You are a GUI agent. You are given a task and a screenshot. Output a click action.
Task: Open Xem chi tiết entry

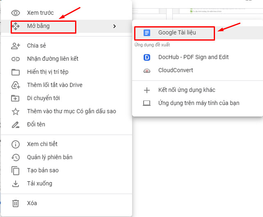pos(66,144)
